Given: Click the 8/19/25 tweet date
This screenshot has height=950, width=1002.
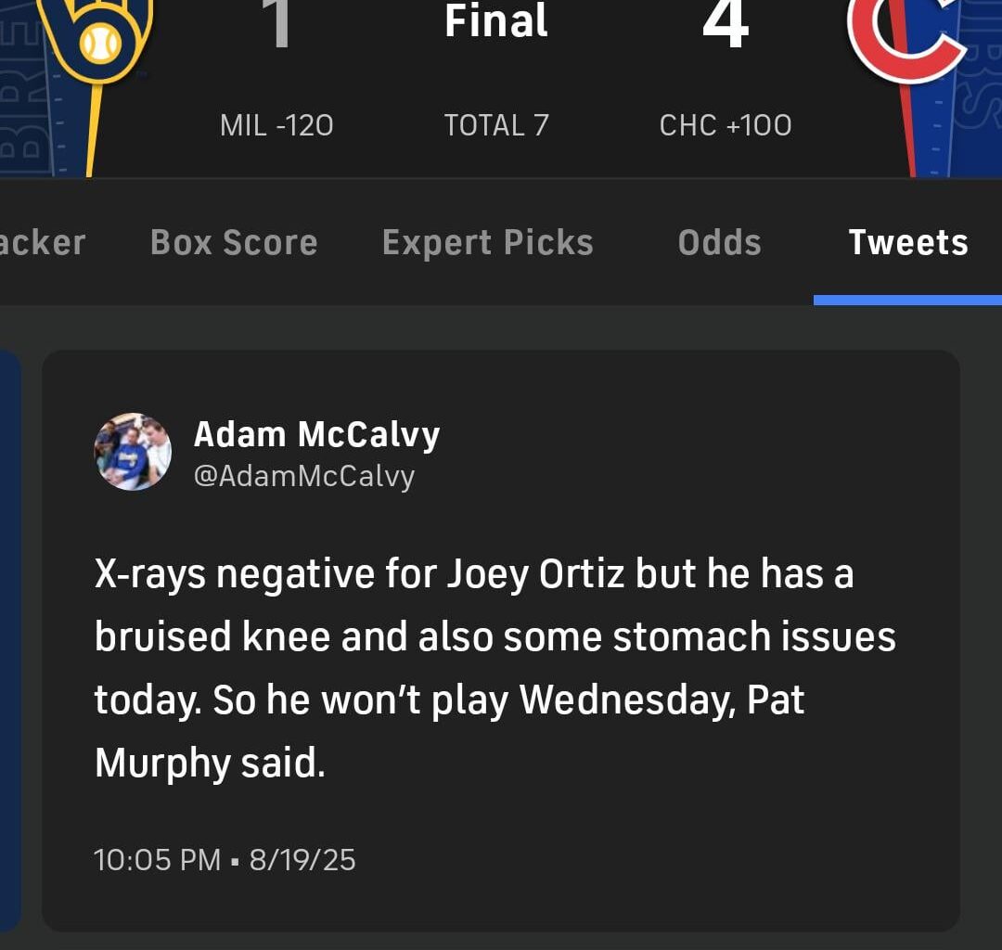Looking at the screenshot, I should click(x=302, y=860).
